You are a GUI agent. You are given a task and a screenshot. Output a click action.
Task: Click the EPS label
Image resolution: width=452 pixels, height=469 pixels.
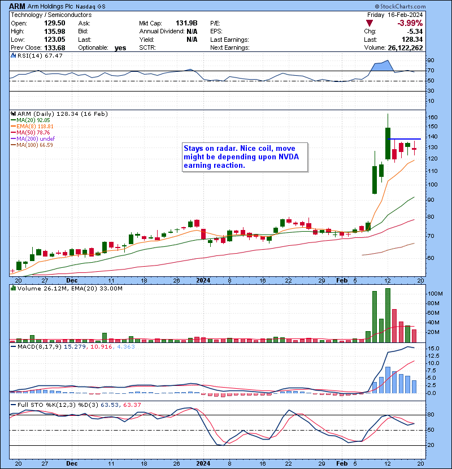[216, 32]
